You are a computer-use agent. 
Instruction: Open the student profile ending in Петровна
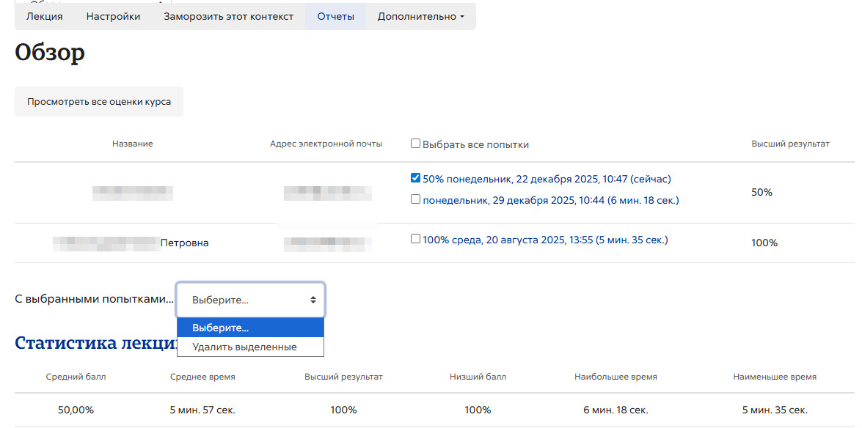[132, 243]
